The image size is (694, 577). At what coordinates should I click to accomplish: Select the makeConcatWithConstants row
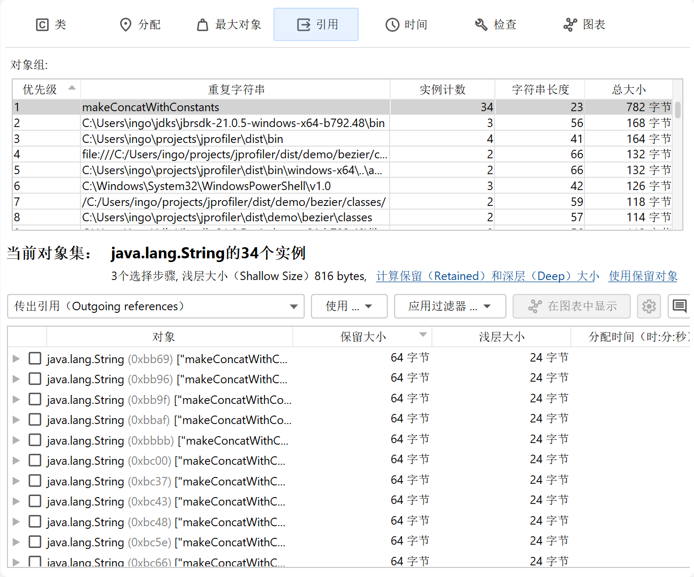click(x=151, y=107)
